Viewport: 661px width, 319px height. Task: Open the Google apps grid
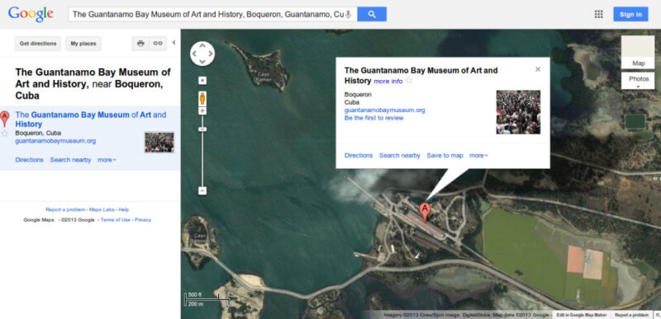(598, 14)
